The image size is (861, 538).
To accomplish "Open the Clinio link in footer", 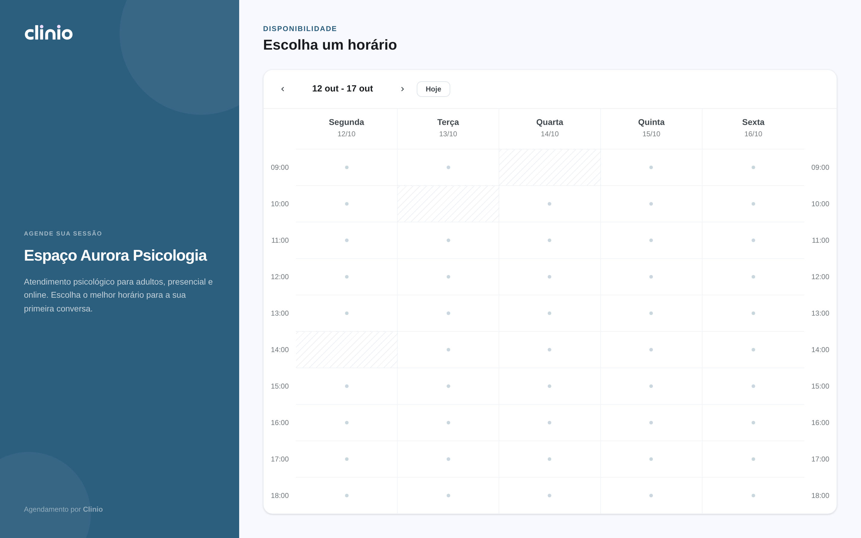I will coord(93,509).
